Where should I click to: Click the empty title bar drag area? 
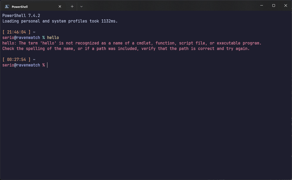click(170, 6)
